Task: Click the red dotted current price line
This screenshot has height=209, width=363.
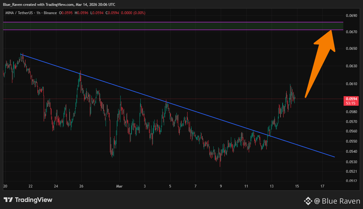Action: (173, 99)
